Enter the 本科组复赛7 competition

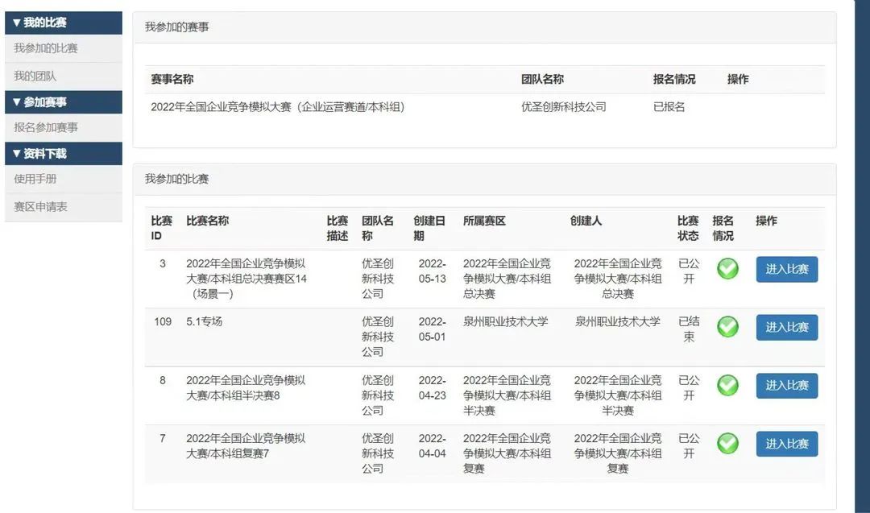click(786, 443)
